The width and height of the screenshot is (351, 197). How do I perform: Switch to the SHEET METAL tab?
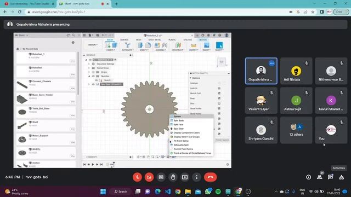click(155, 40)
